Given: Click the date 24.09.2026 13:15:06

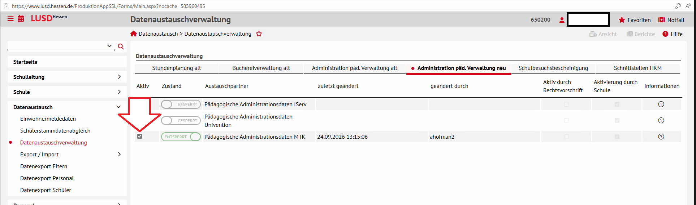Looking at the screenshot, I should 342,137.
